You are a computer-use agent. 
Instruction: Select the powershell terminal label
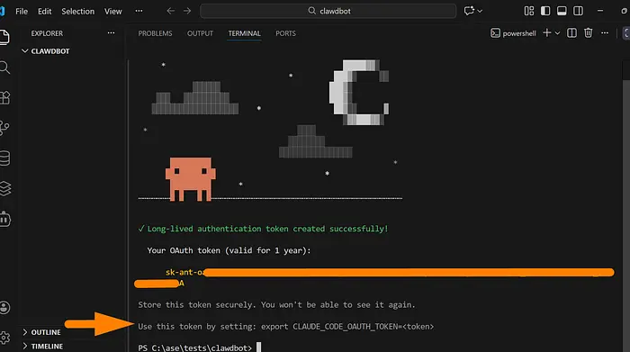tap(514, 33)
